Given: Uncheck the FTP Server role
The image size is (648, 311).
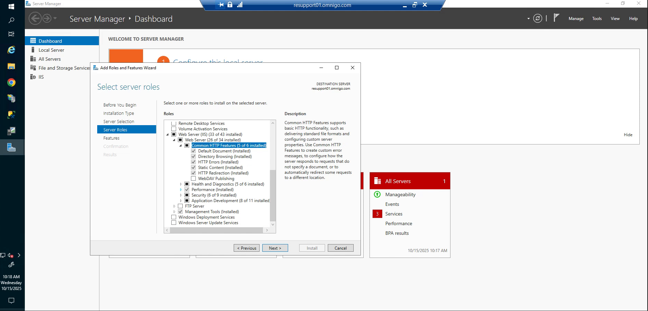Looking at the screenshot, I should [180, 206].
